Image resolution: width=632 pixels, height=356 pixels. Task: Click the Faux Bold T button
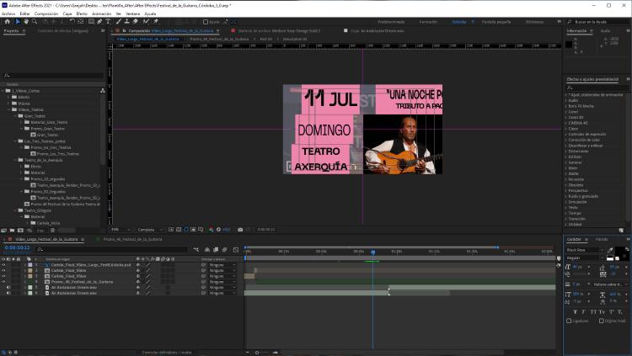click(x=575, y=312)
